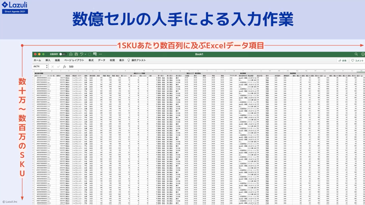The image size is (365, 205).
Task: Click the Book1 window title
Action: click(199, 54)
